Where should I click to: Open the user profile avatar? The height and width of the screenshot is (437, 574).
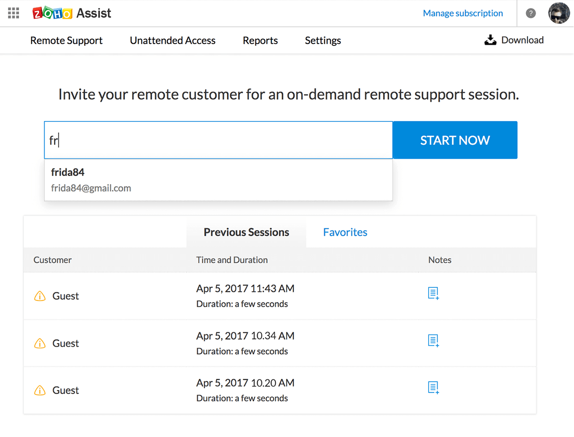point(559,13)
